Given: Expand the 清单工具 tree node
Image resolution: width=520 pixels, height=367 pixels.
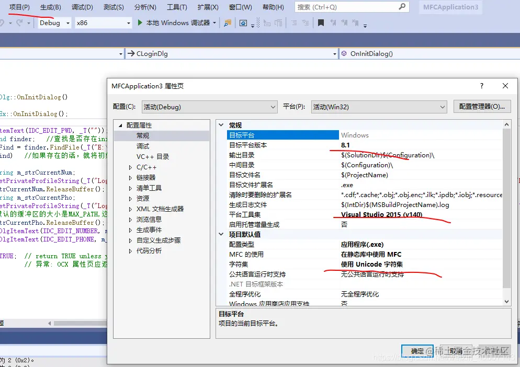Looking at the screenshot, I should pyautogui.click(x=130, y=188).
